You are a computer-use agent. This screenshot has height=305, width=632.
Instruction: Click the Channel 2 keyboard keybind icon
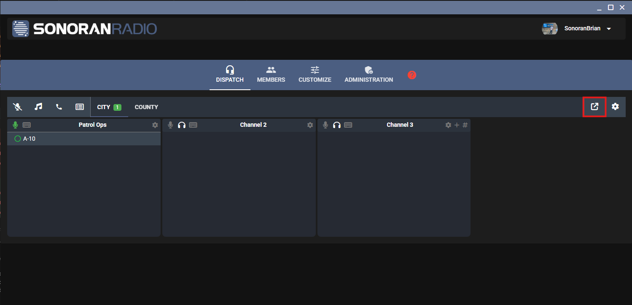click(193, 125)
